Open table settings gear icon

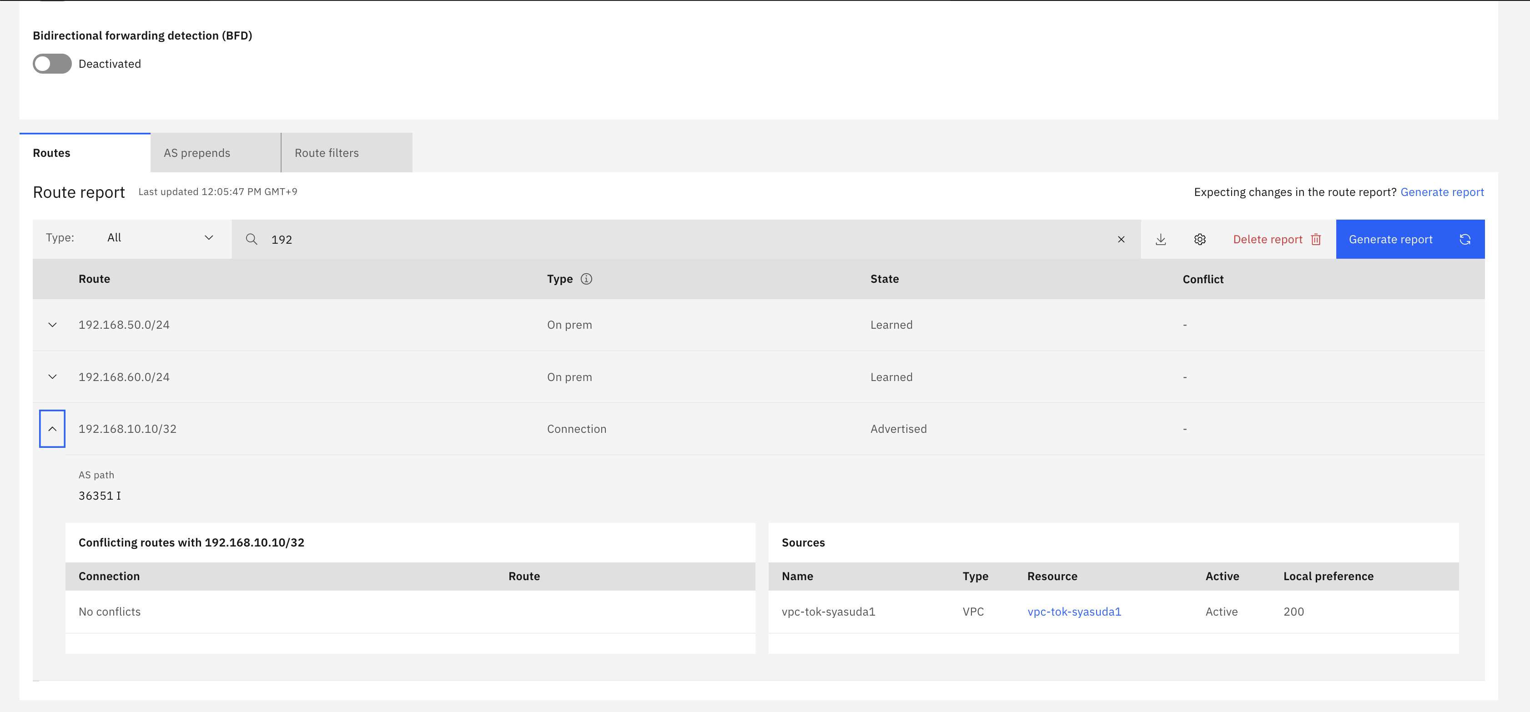(x=1200, y=239)
